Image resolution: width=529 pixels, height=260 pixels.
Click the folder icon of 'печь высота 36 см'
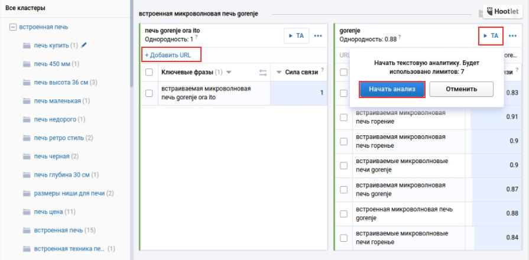coord(27,83)
